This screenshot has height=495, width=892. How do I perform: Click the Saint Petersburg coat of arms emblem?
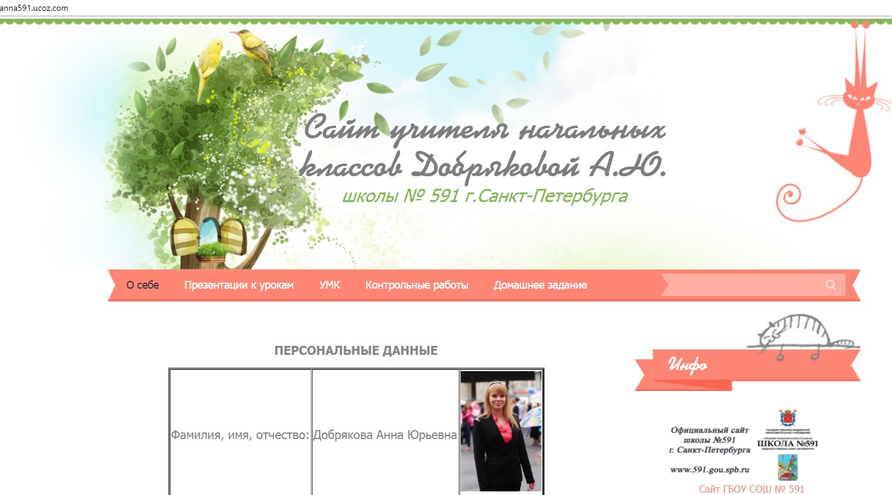click(x=787, y=418)
